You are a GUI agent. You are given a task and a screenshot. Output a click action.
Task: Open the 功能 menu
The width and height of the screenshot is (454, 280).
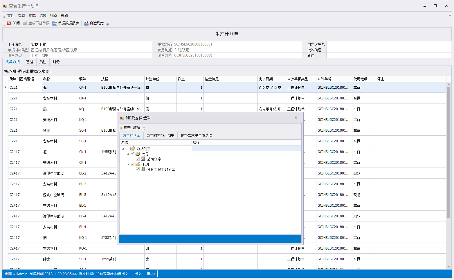click(x=32, y=16)
